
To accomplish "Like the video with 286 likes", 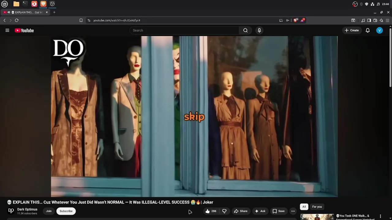I will coord(211,211).
